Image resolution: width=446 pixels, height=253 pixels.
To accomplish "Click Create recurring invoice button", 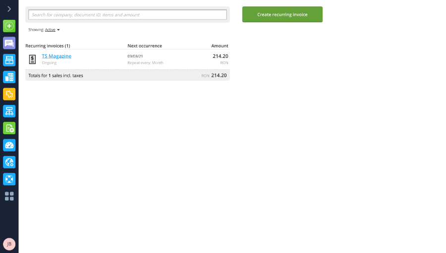I will [282, 14].
